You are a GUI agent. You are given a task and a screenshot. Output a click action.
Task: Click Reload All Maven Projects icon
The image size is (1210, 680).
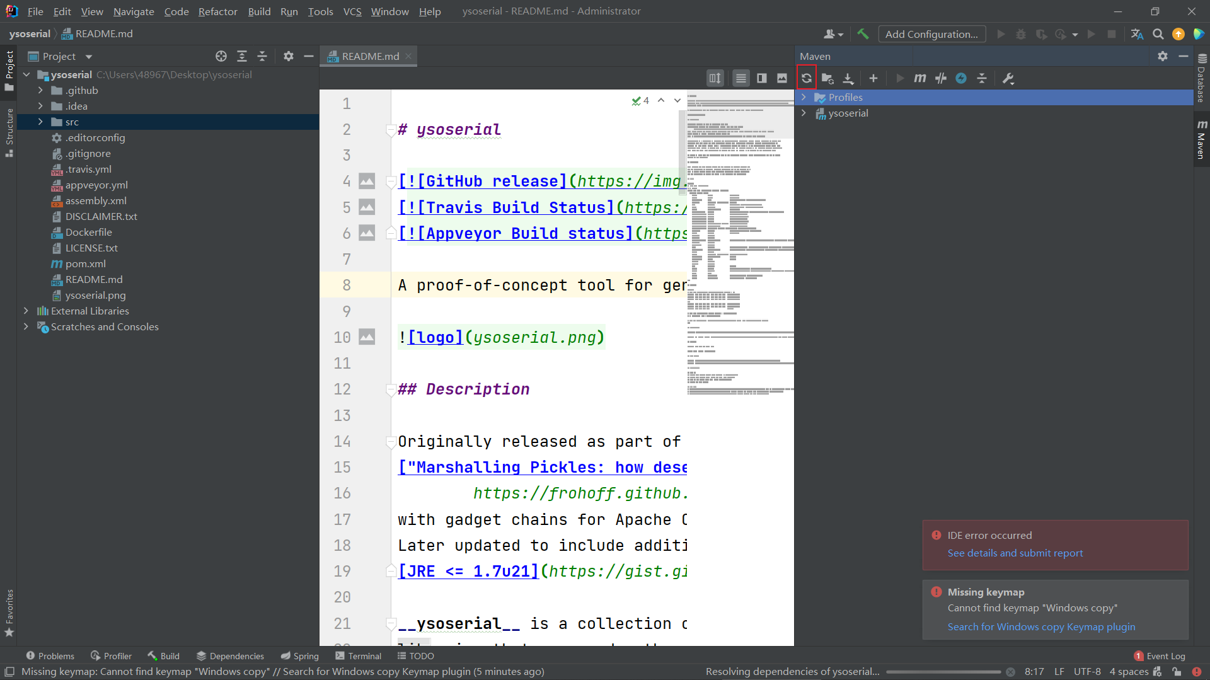point(806,78)
